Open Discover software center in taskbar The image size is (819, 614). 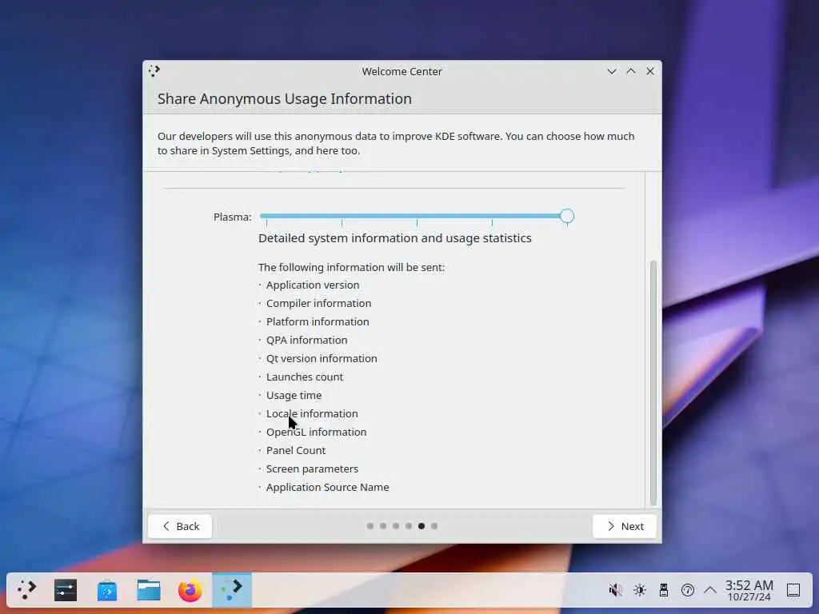tap(107, 590)
